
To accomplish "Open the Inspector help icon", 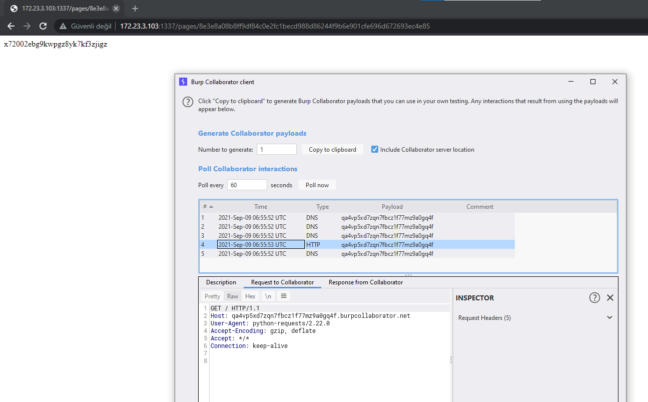I will 594,297.
